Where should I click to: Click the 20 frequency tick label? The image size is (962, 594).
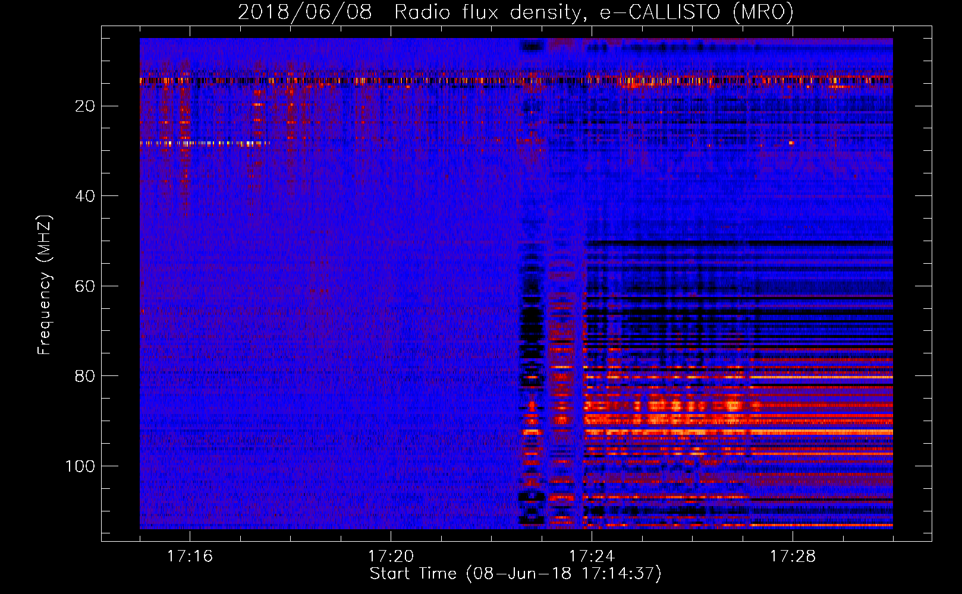coord(85,106)
